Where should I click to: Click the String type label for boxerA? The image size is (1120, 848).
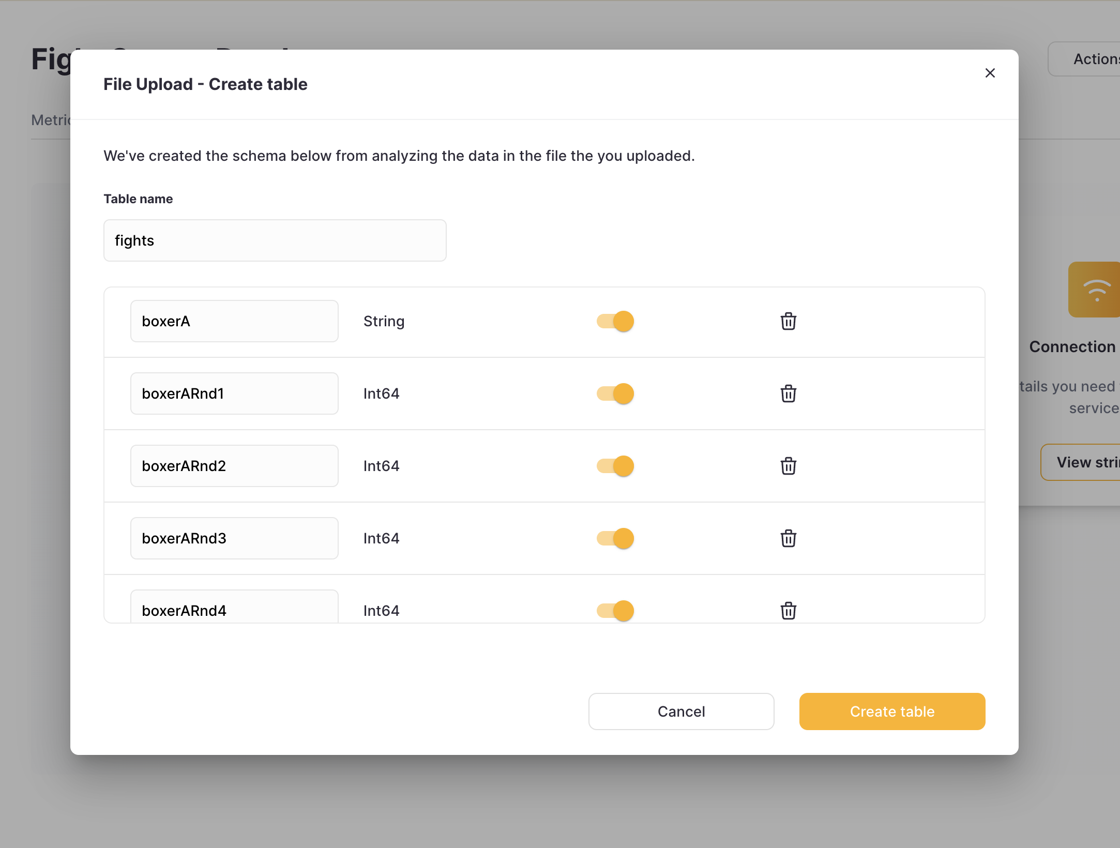click(x=384, y=321)
